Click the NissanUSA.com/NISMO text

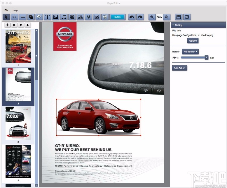click(65, 171)
